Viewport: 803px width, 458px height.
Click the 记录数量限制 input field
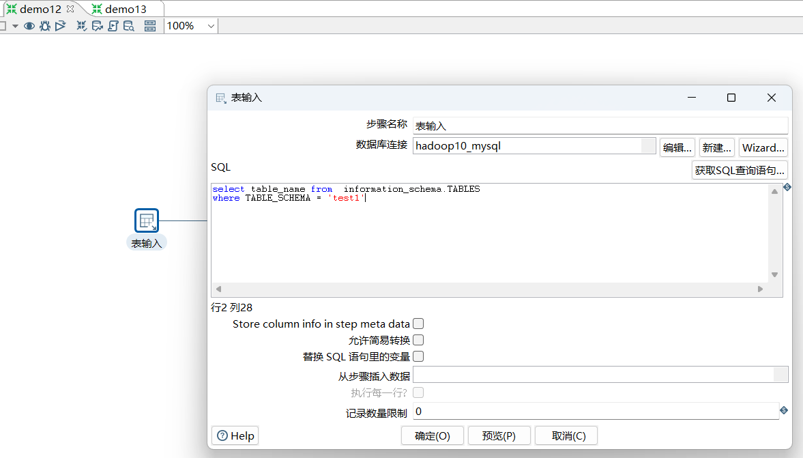tap(596, 412)
